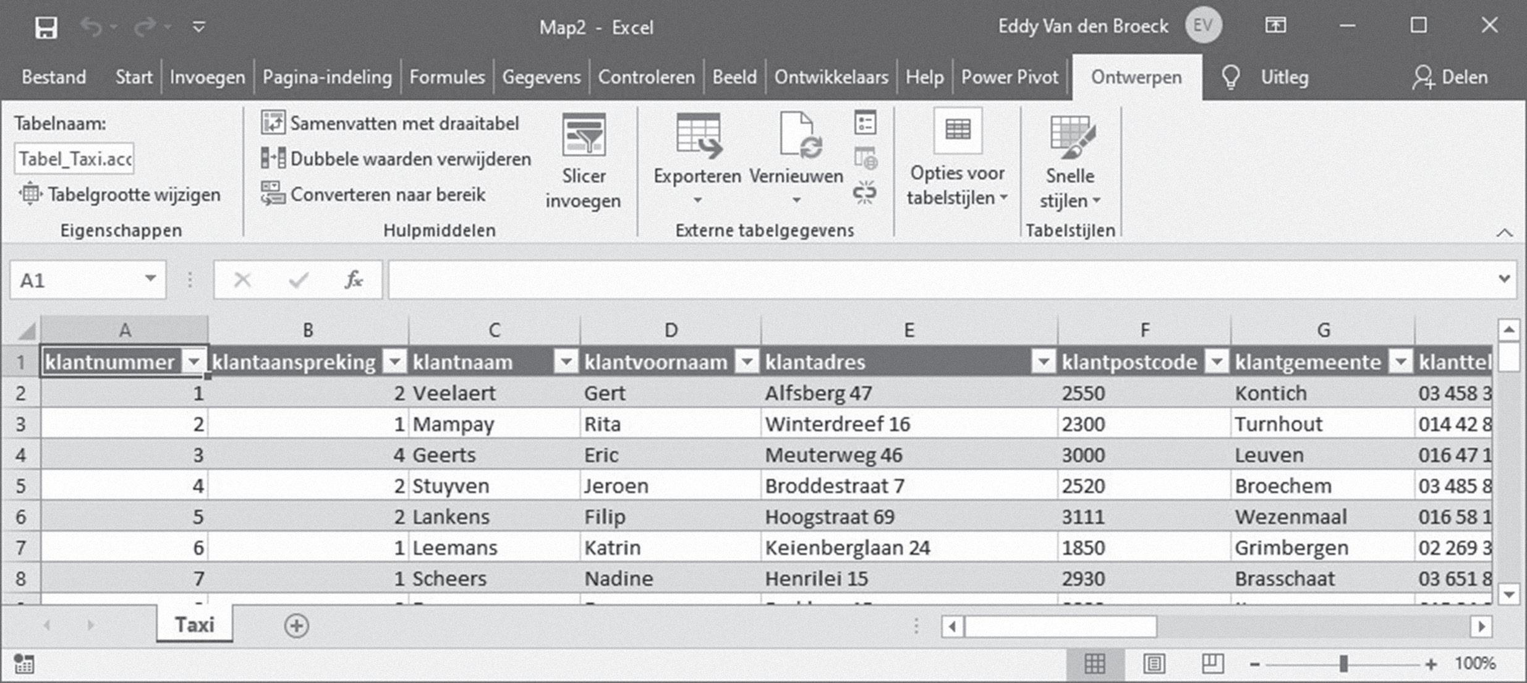The height and width of the screenshot is (683, 1527).
Task: Switch to Normal view icon
Action: coord(1095,664)
